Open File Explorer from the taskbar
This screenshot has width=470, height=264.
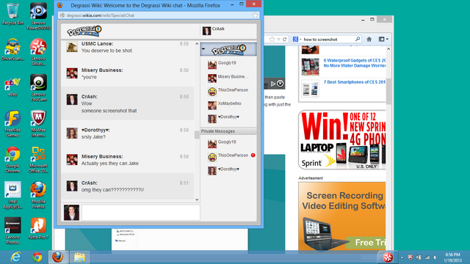coord(79,257)
